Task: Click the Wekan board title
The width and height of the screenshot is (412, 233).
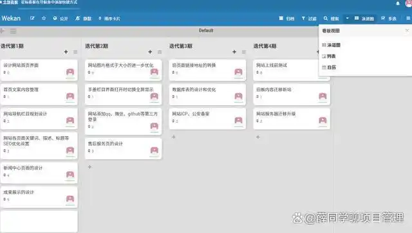Action: (x=11, y=19)
